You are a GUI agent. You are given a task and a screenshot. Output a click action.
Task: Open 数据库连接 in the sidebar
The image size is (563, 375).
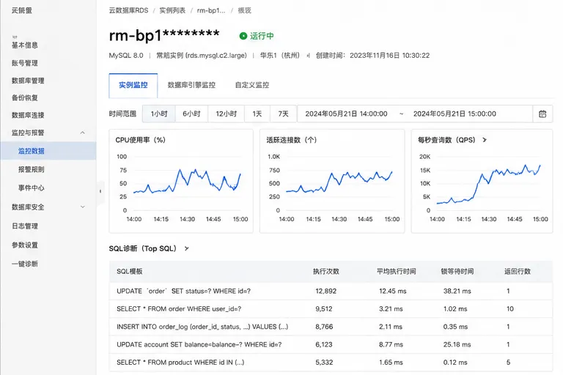[28, 115]
